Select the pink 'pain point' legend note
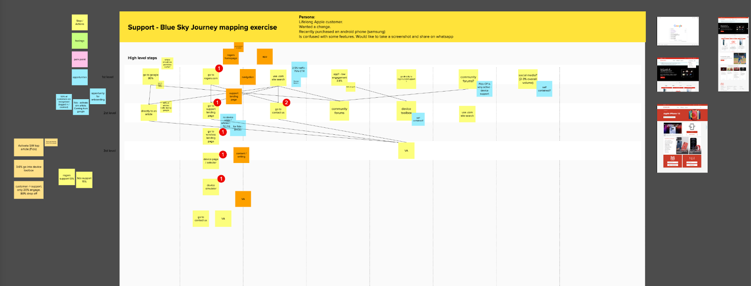This screenshot has height=286, width=751. click(80, 60)
